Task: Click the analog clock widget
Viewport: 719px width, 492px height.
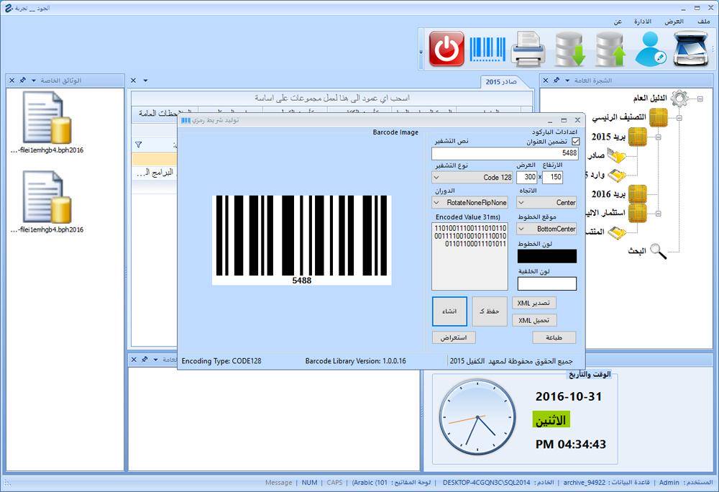Action: coord(477,417)
